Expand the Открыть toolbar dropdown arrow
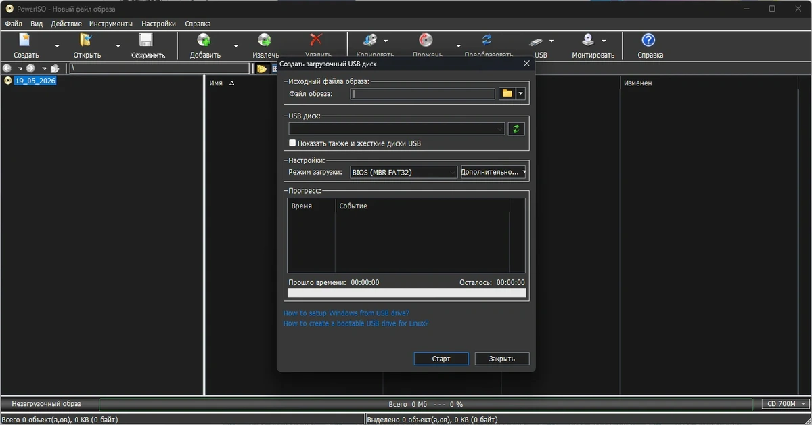 118,46
